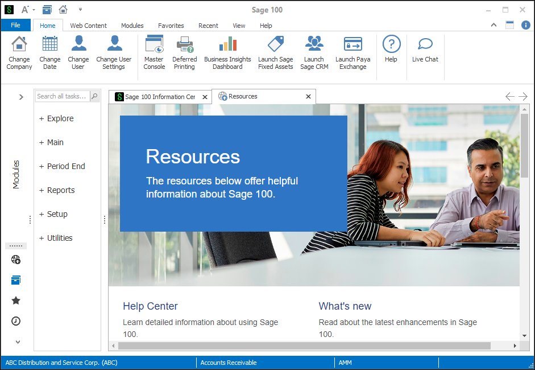Open the File menu
Screen dimensions: 535x370
point(15,25)
